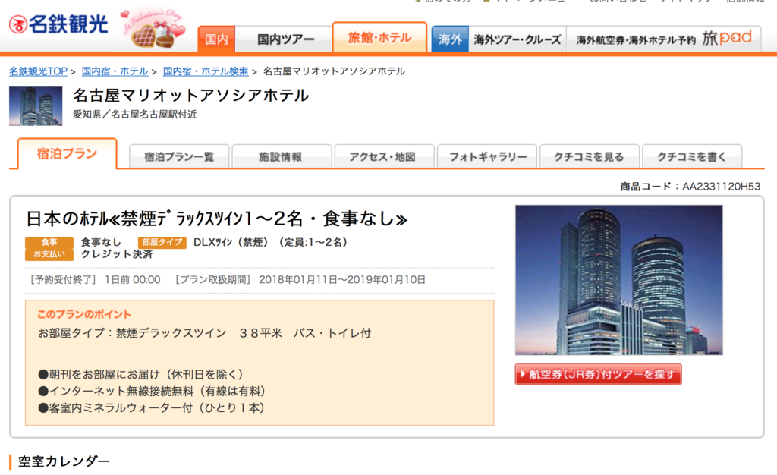
Task: Click the plan title 日本のホテル禁煙デラックスツイン
Action: click(x=216, y=219)
